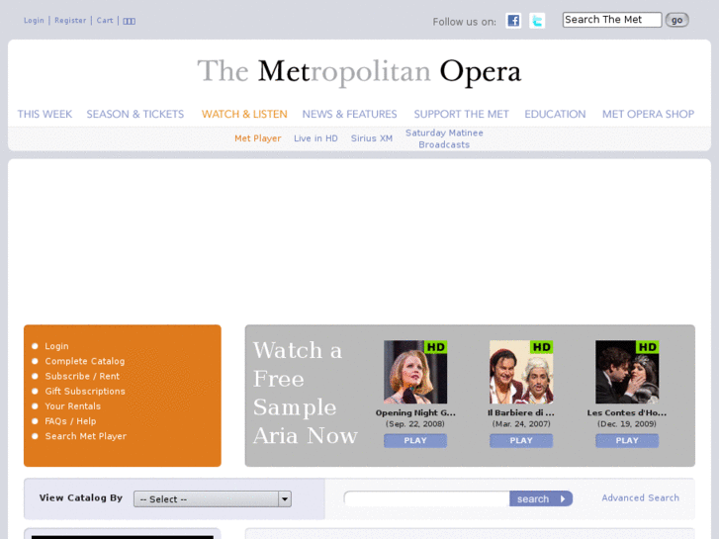This screenshot has width=719, height=539.
Task: Click the HD badge on Opening Night thumbnail
Action: 435,347
